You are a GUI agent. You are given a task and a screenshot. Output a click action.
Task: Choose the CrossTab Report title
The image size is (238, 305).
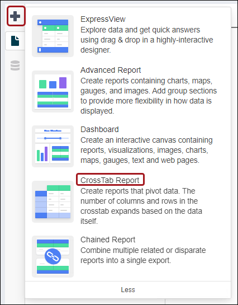tap(110, 180)
